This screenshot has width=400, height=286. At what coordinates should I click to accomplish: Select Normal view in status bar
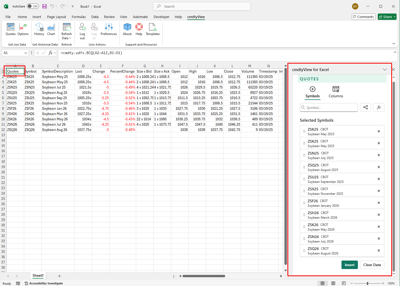(x=322, y=283)
